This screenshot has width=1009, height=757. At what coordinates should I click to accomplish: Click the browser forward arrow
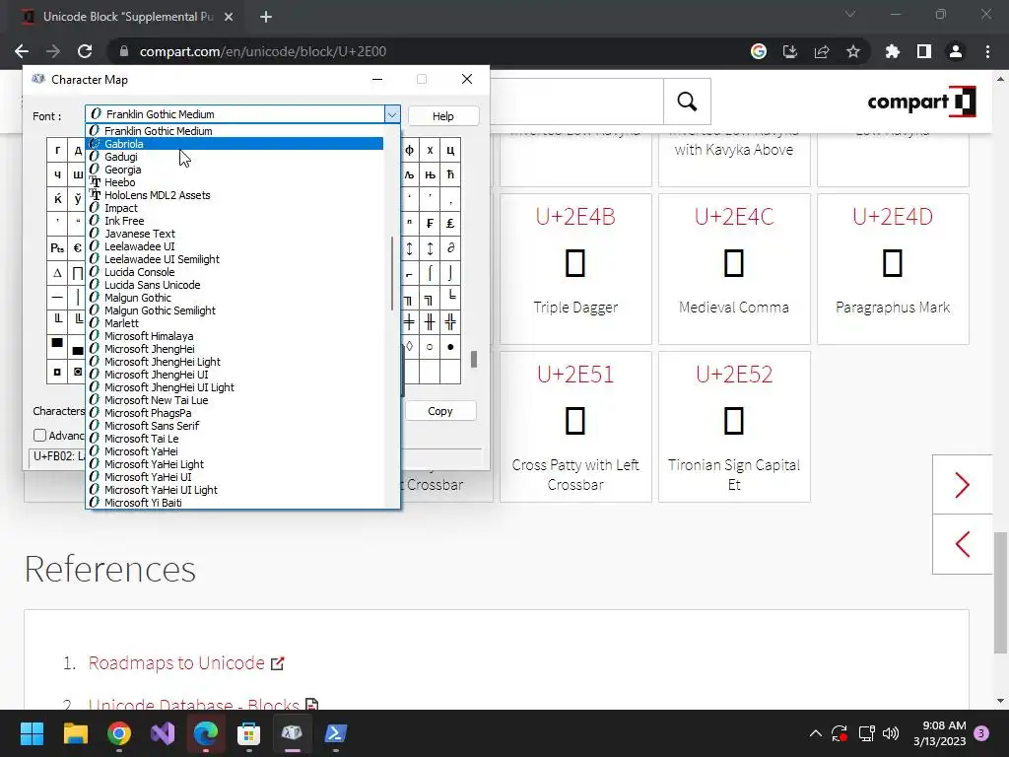53,51
